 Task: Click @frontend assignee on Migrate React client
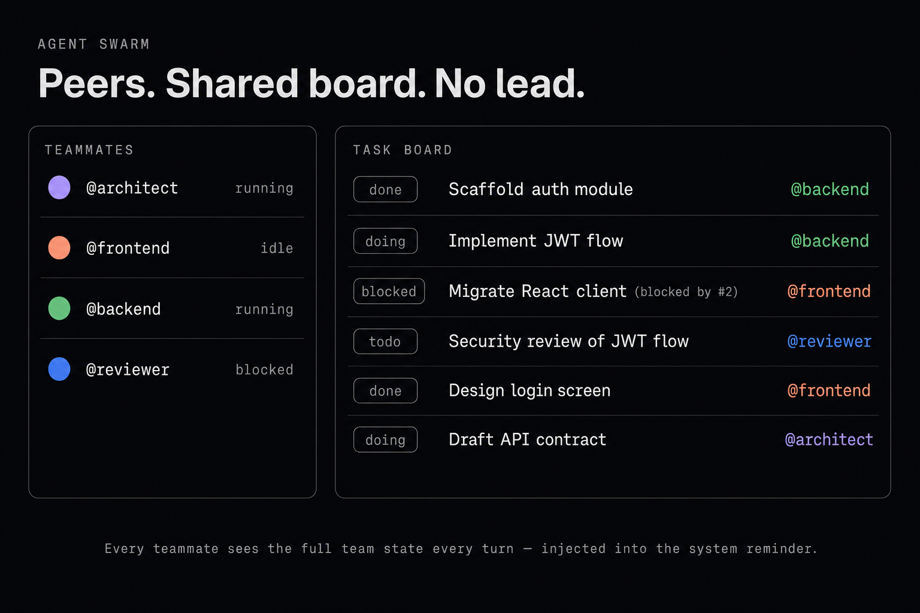coord(828,291)
